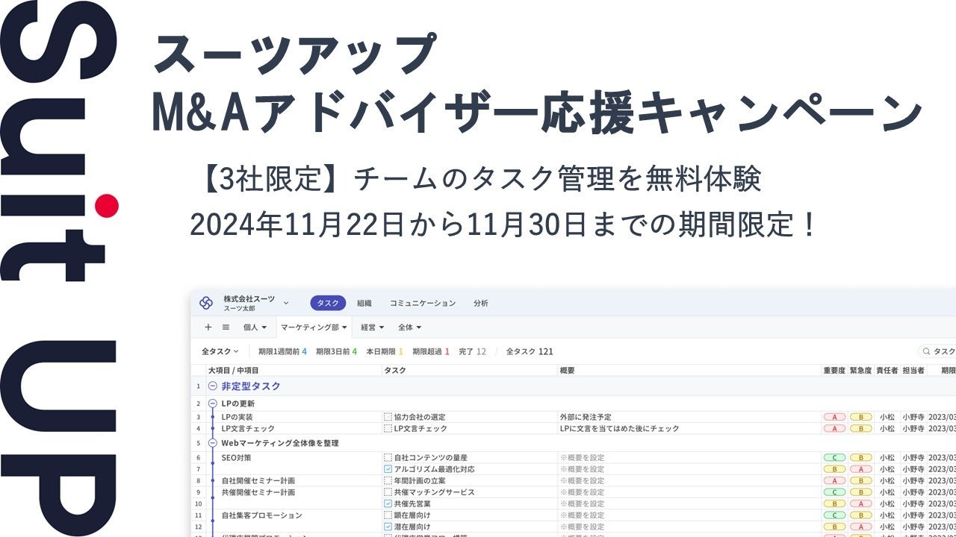Select the SEO対策 item cell
Image resolution: width=956 pixels, height=537 pixels.
click(x=236, y=458)
